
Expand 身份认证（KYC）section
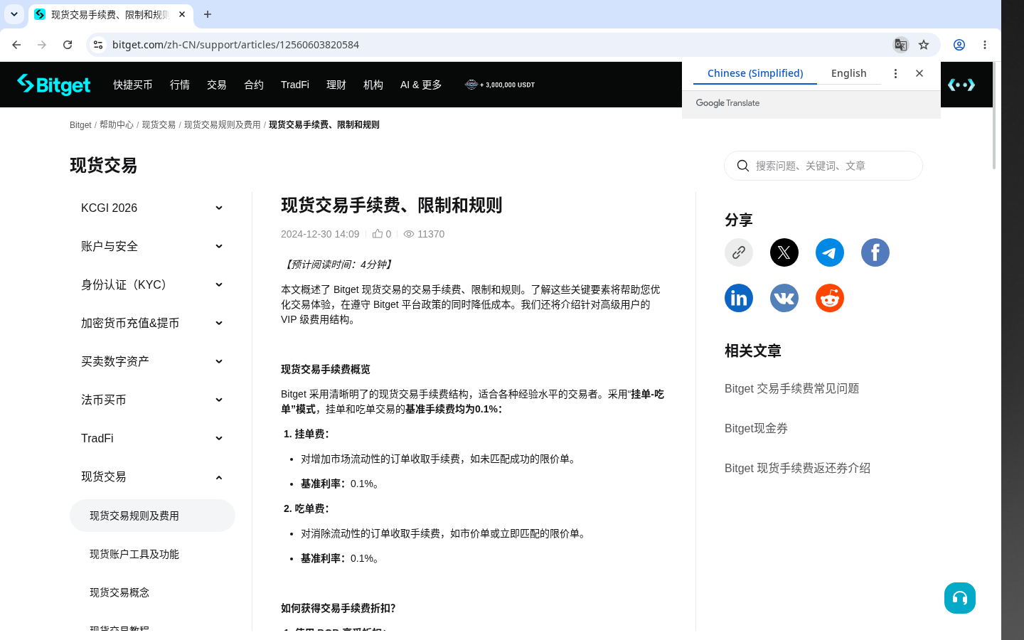[152, 284]
